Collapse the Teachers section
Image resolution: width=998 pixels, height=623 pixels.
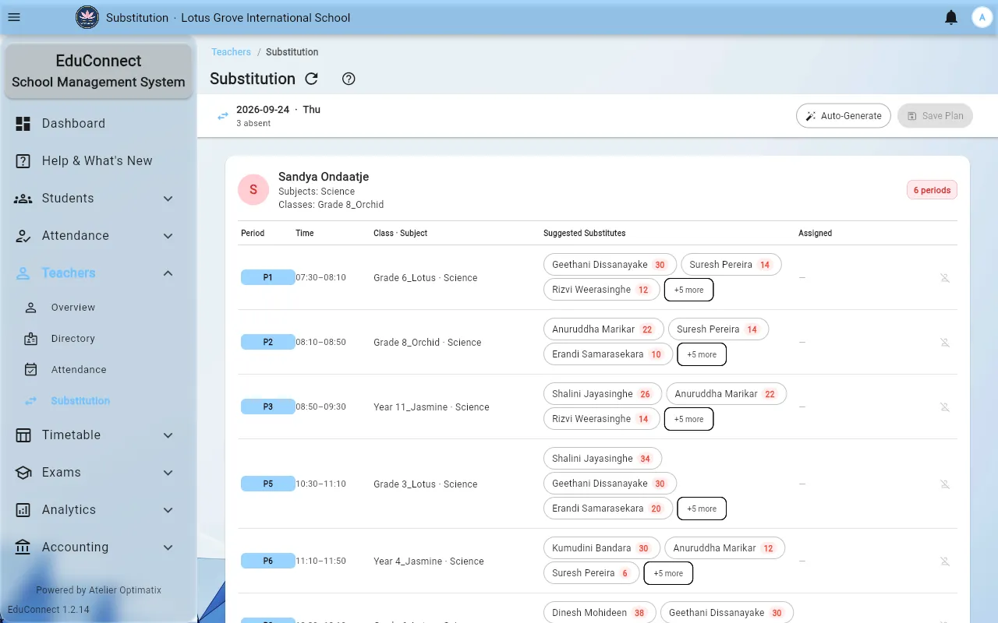coord(98,273)
